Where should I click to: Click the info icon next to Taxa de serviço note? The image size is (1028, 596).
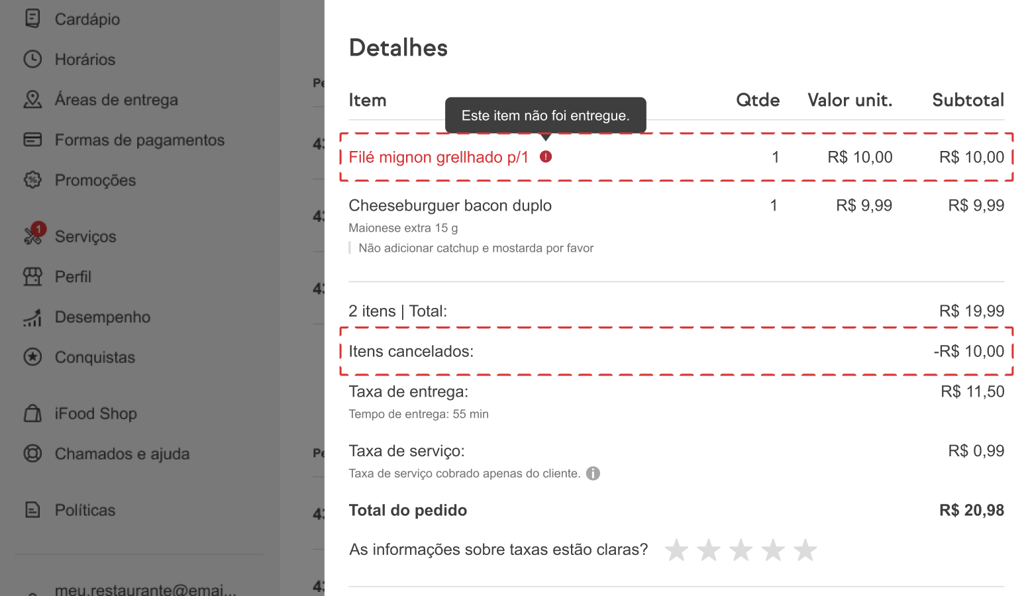[x=593, y=473]
